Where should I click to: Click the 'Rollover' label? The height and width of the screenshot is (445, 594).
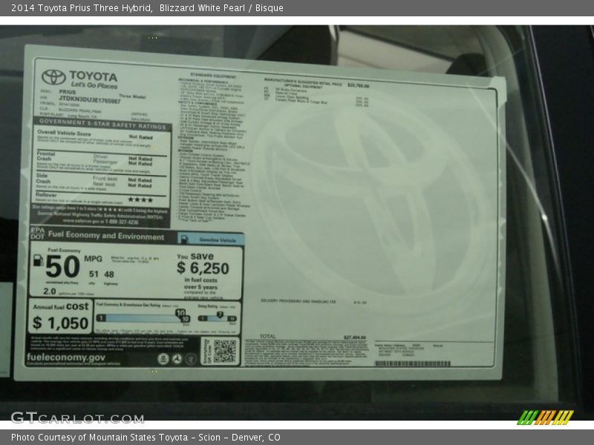(x=46, y=195)
